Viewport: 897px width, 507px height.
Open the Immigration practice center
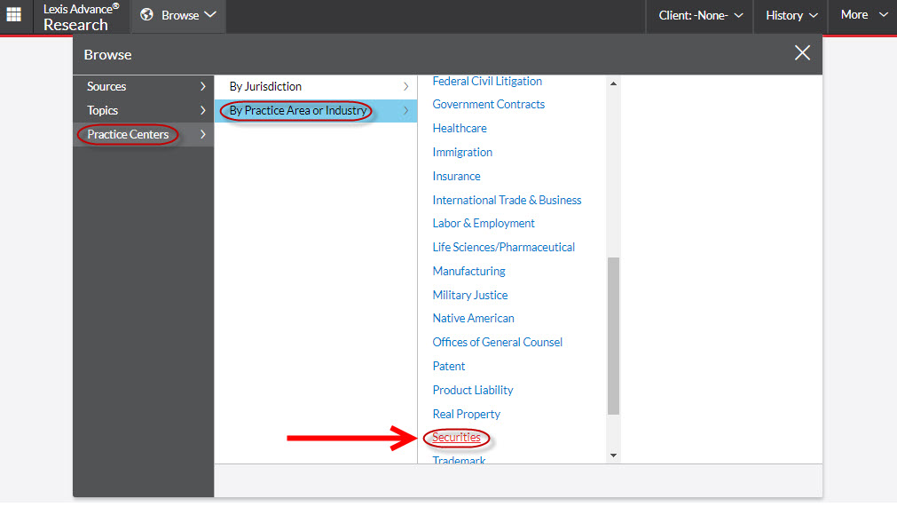coord(462,152)
